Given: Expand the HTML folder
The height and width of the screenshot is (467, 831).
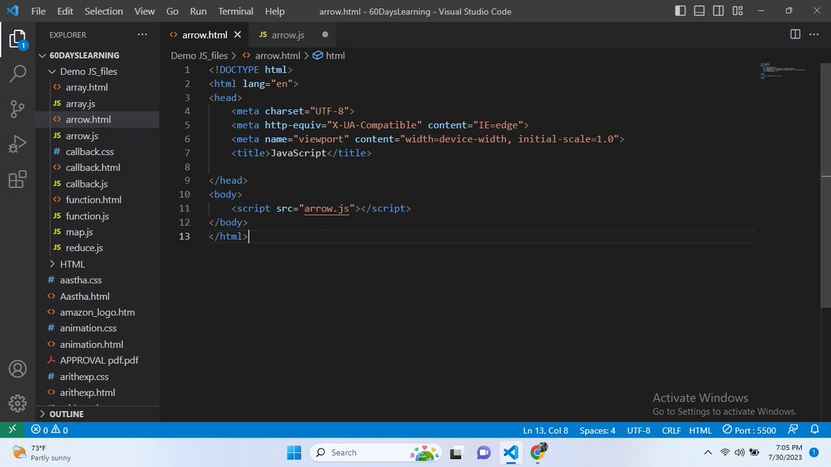Looking at the screenshot, I should coord(67,264).
